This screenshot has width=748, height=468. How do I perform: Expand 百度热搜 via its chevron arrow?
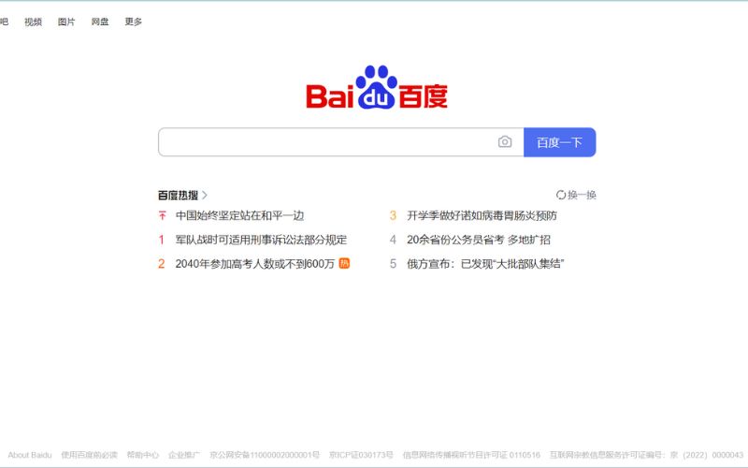point(205,195)
